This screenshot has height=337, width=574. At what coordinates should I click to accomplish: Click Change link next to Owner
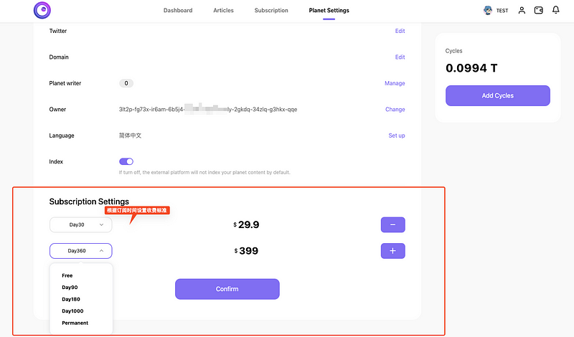(x=395, y=110)
